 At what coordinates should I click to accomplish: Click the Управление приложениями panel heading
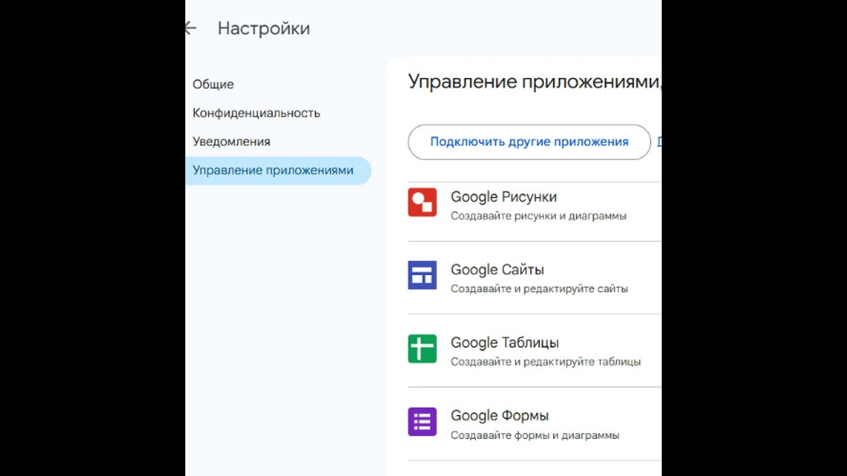535,82
